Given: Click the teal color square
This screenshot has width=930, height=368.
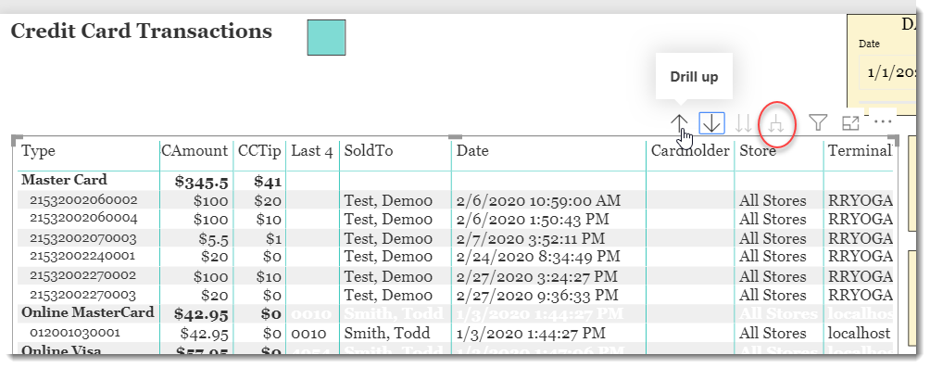Looking at the screenshot, I should (x=326, y=37).
